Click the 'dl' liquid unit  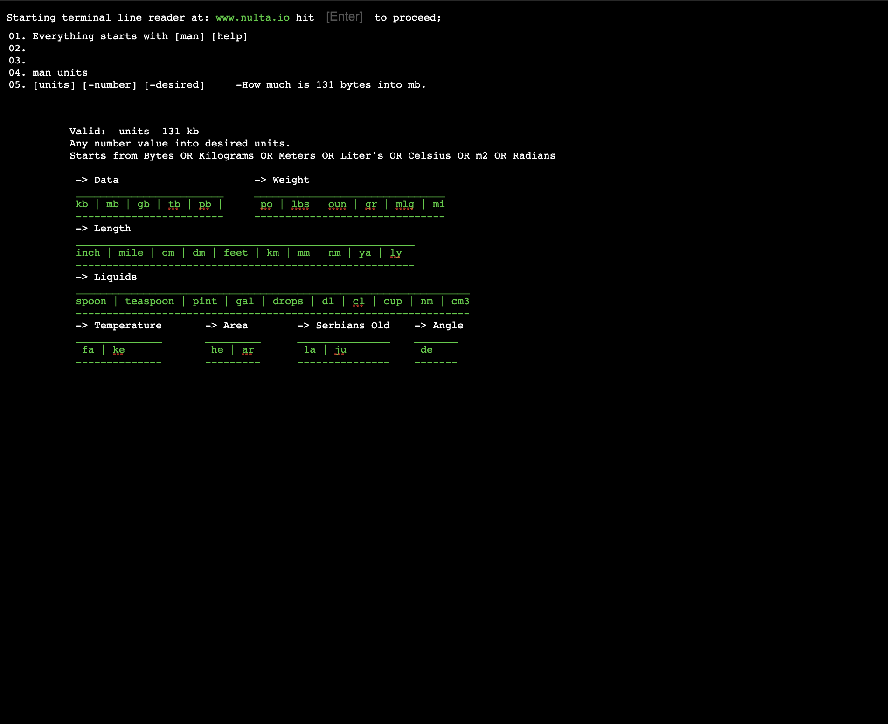[328, 301]
